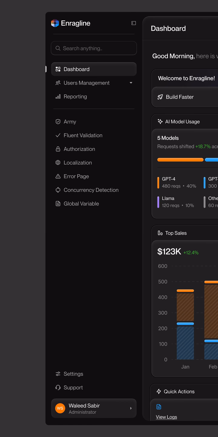The image size is (218, 437).
Task: Click the blue document icon above View Logs
Action: [x=159, y=407]
